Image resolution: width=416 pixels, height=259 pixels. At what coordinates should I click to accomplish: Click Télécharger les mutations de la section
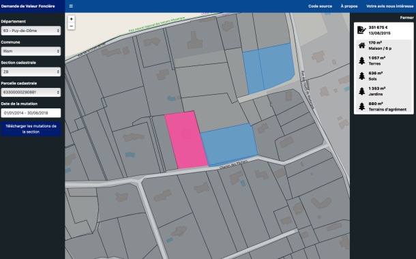coord(31,129)
